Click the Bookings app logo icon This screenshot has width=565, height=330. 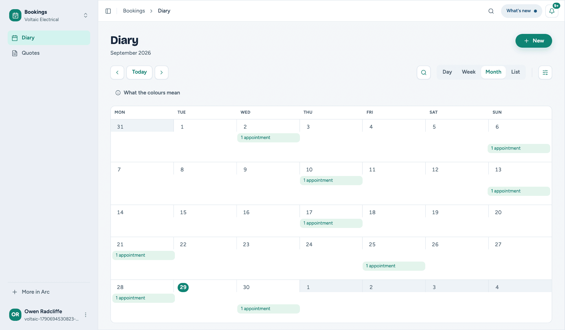pyautogui.click(x=15, y=15)
